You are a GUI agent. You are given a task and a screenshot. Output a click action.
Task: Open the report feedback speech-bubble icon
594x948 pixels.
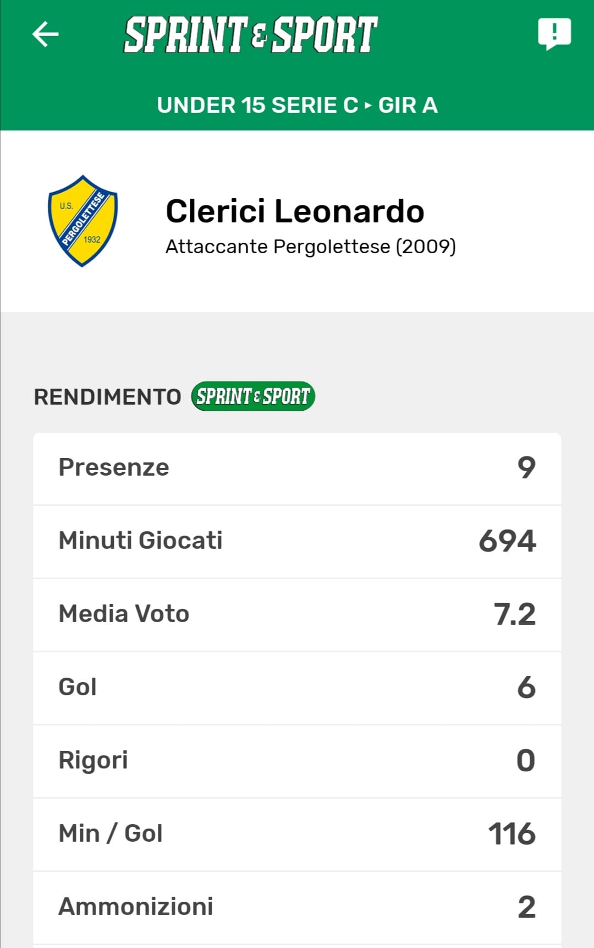tap(554, 34)
